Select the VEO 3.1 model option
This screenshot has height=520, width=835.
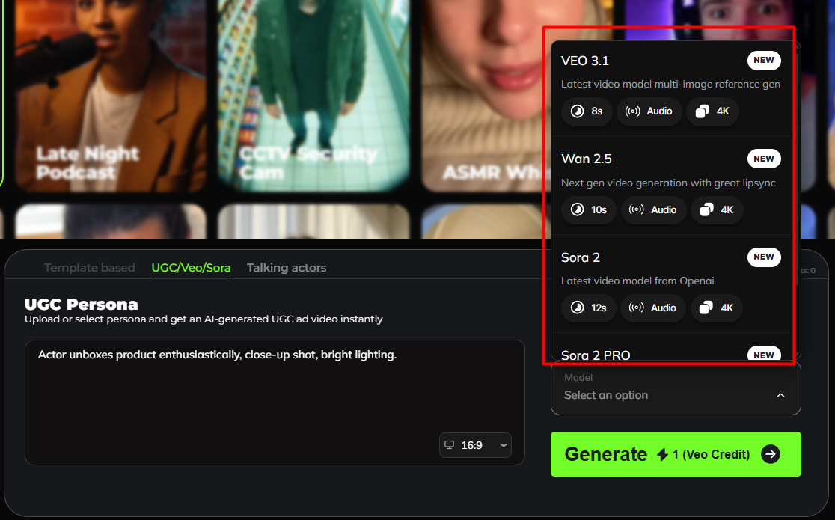click(x=671, y=88)
